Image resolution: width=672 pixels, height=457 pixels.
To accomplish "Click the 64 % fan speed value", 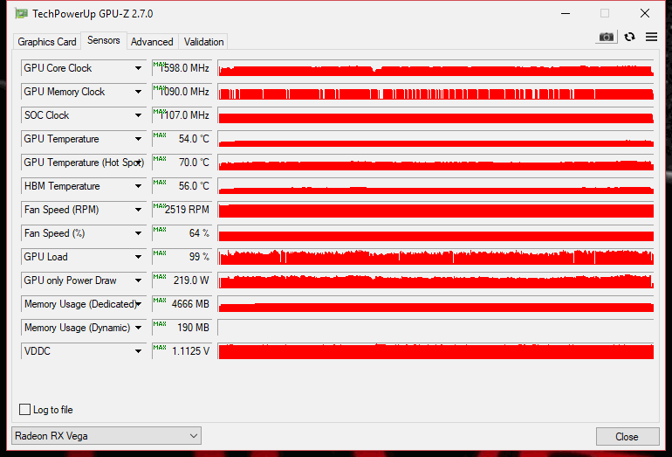I will click(x=182, y=233).
